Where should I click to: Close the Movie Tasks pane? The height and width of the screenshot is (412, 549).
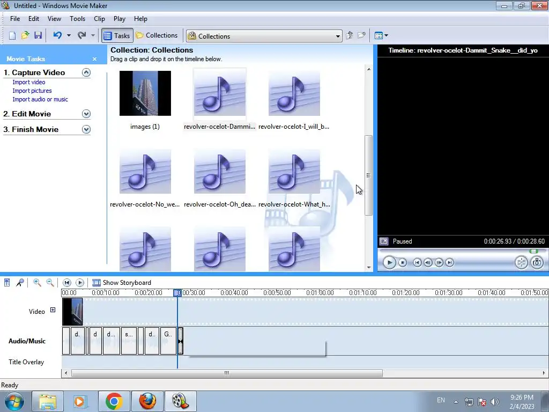click(94, 59)
